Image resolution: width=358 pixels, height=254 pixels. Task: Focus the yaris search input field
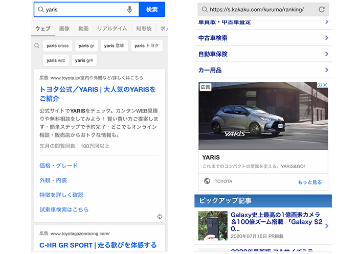pyautogui.click(x=86, y=10)
